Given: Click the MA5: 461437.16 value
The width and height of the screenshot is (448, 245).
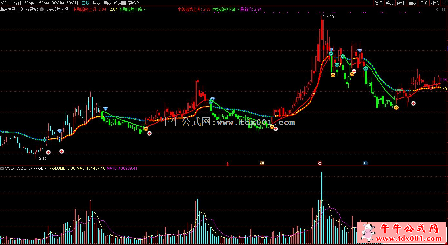Looking at the screenshot, I should point(91,168).
